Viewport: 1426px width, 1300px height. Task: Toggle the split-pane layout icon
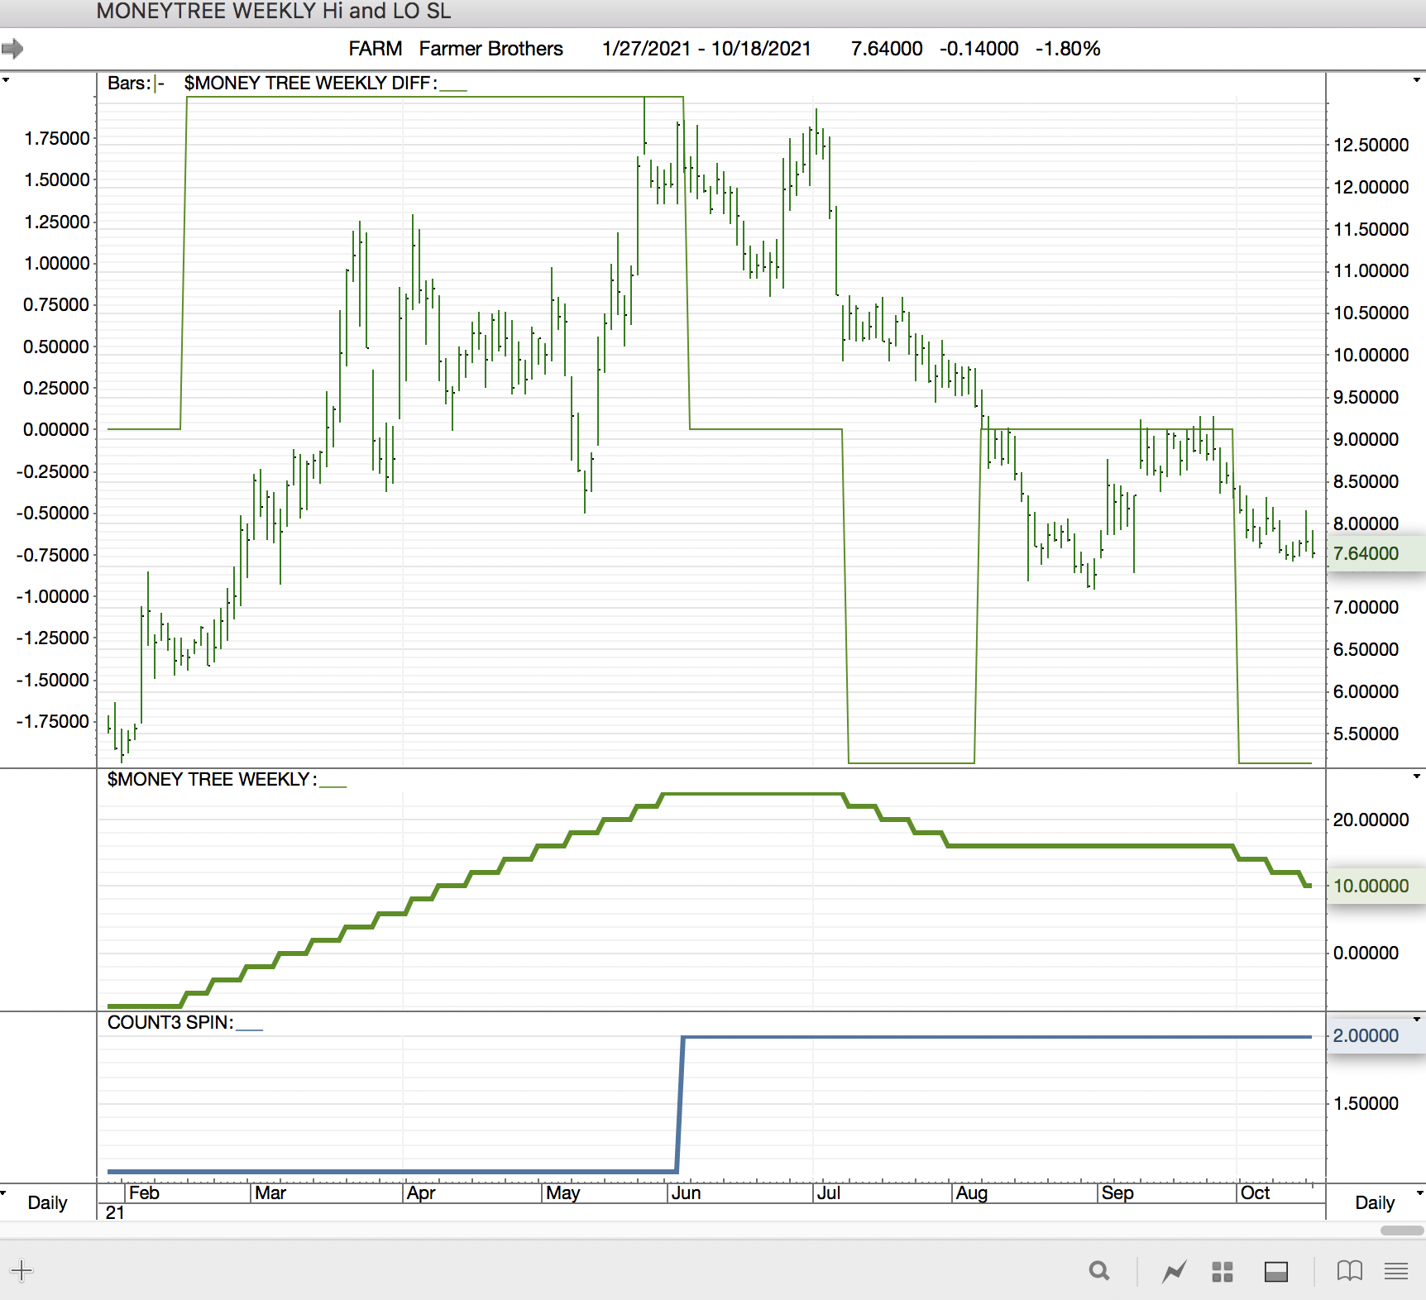1276,1271
